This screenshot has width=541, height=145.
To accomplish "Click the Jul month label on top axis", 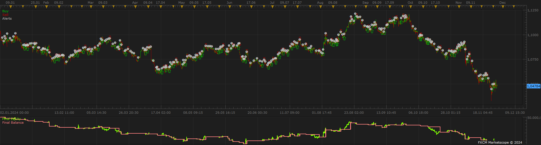I will [x=272, y=3].
